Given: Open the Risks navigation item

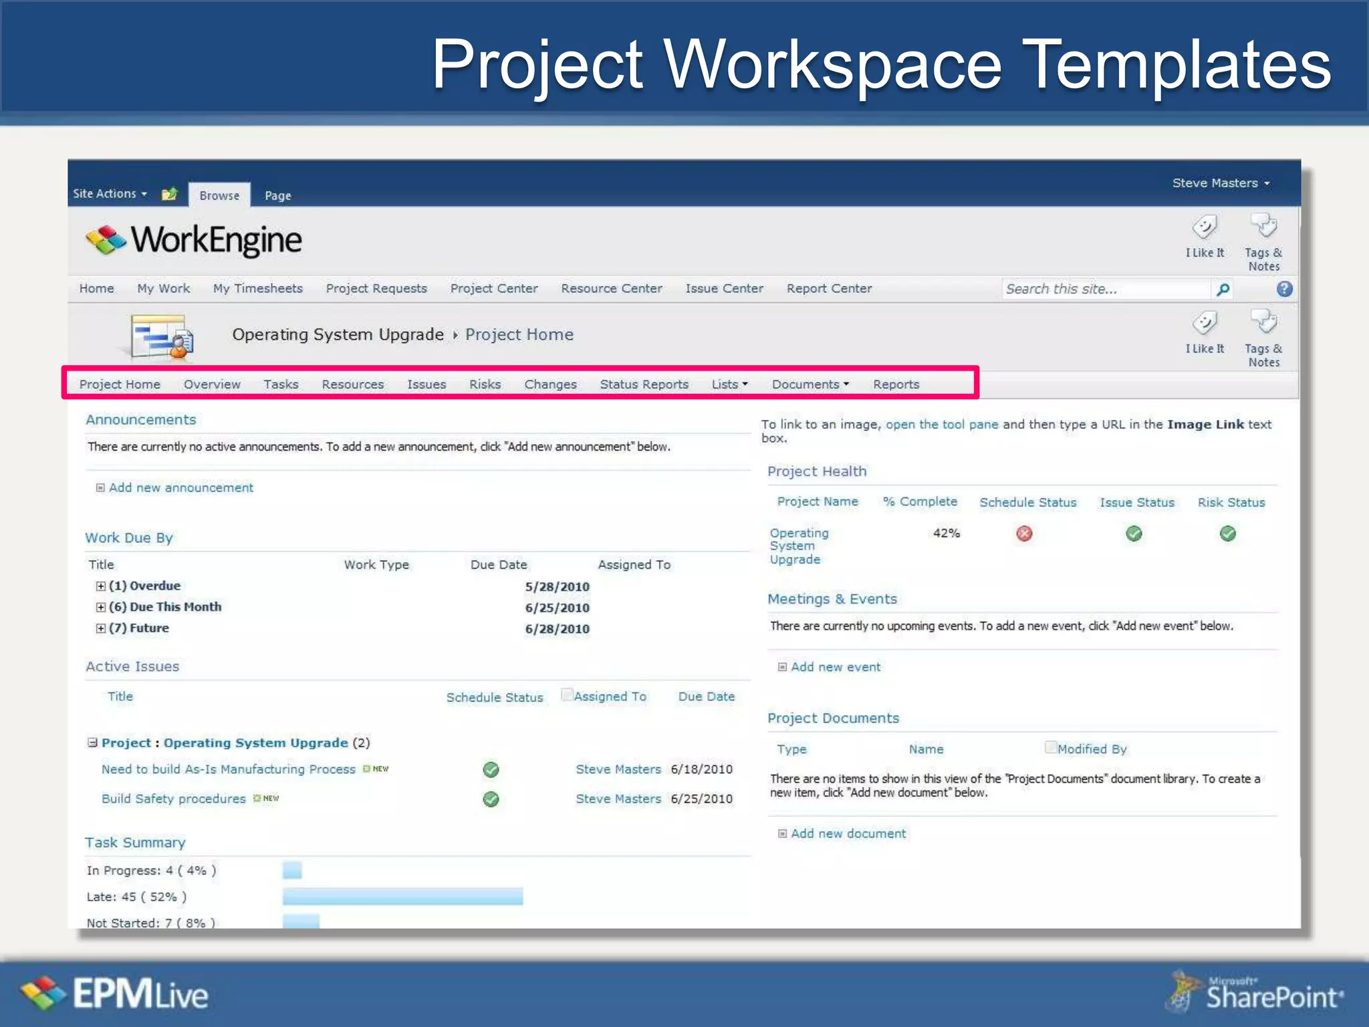Looking at the screenshot, I should 485,384.
